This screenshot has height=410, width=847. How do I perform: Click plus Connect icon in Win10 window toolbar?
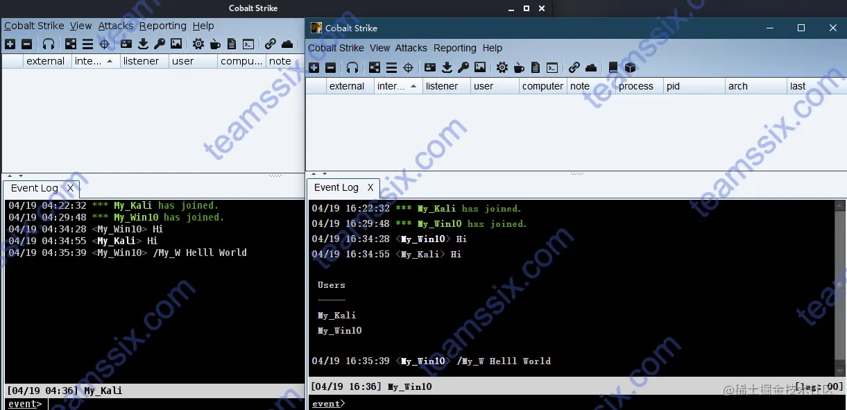pyautogui.click(x=314, y=67)
